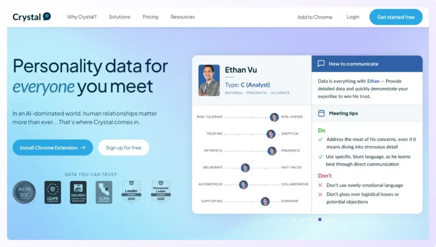Click the 'SKEPTICAL' label
Screen dimensions: 436x247
coord(290,134)
